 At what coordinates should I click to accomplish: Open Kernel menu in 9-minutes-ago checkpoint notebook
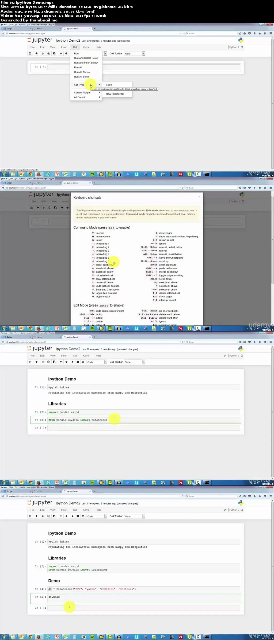click(x=86, y=510)
